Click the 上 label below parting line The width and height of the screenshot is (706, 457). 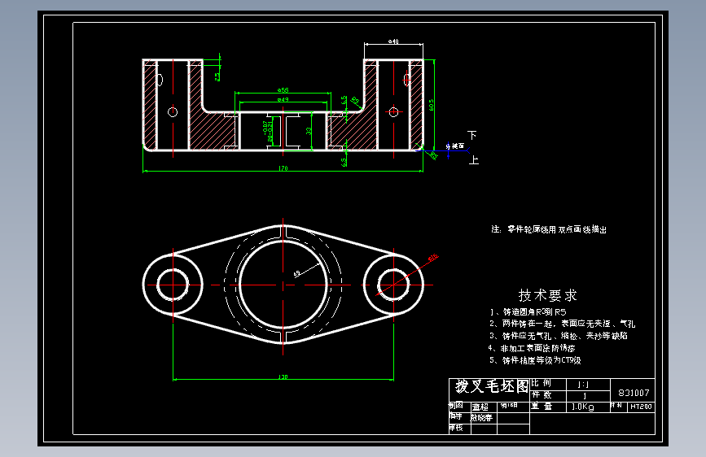[474, 159]
